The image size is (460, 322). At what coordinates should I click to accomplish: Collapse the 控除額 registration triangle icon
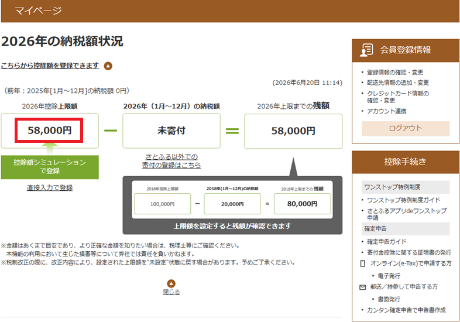(x=108, y=66)
